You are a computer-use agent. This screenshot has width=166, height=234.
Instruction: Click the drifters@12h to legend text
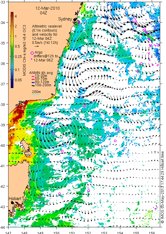click(46, 56)
